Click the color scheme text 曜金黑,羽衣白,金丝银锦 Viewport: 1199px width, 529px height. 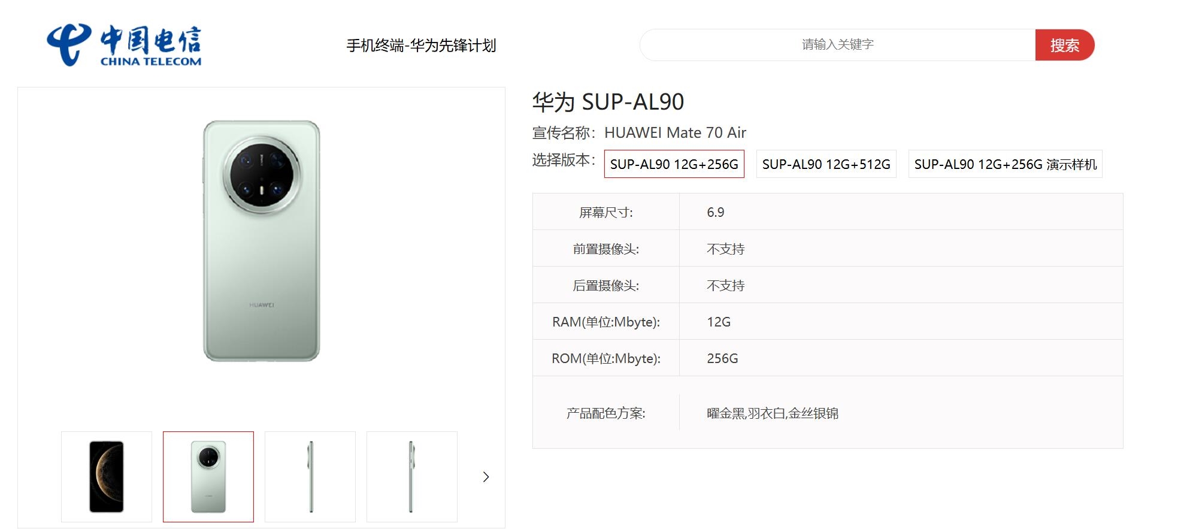tap(772, 413)
